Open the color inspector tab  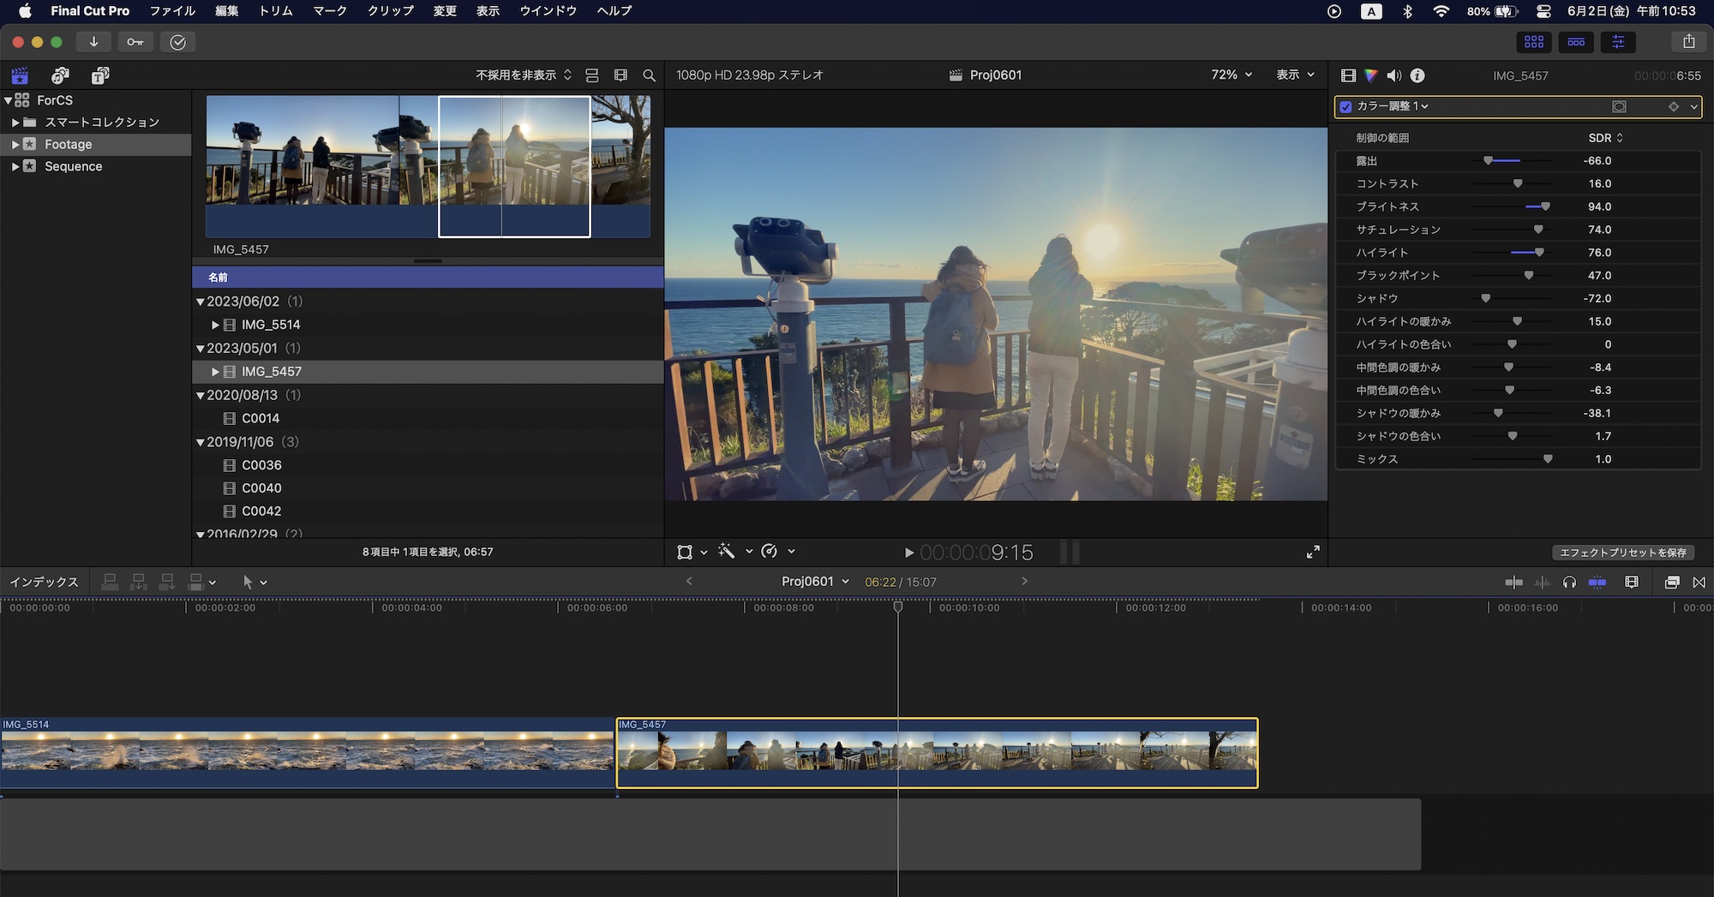pos(1371,75)
